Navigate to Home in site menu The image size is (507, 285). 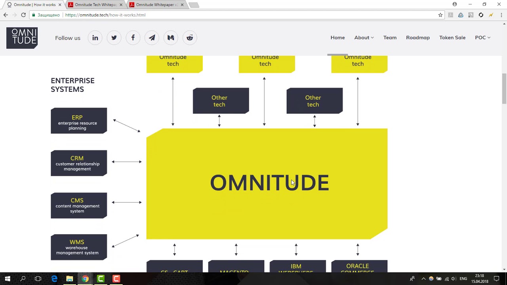[337, 38]
